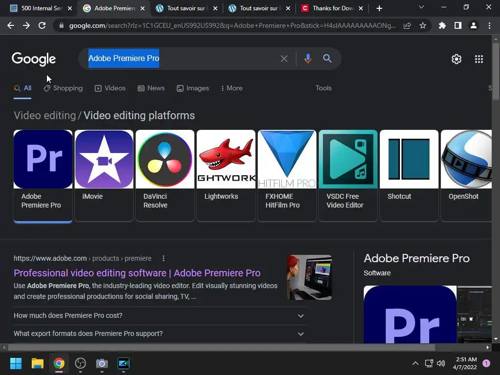500x375 pixels.
Task: Go back using browser back arrow
Action: (x=11, y=25)
